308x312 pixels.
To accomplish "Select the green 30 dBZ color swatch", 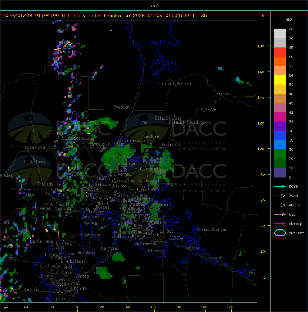I will [x=280, y=154].
